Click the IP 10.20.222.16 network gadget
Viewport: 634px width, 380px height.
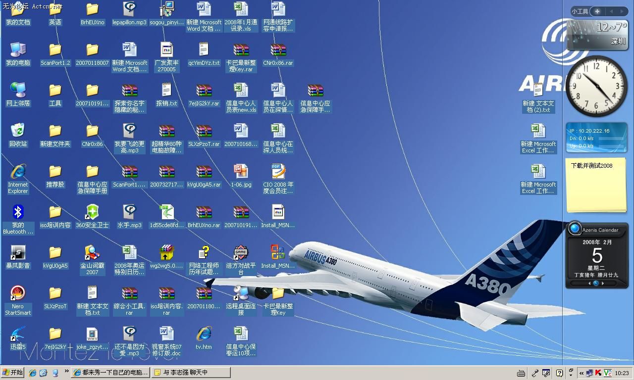point(596,139)
